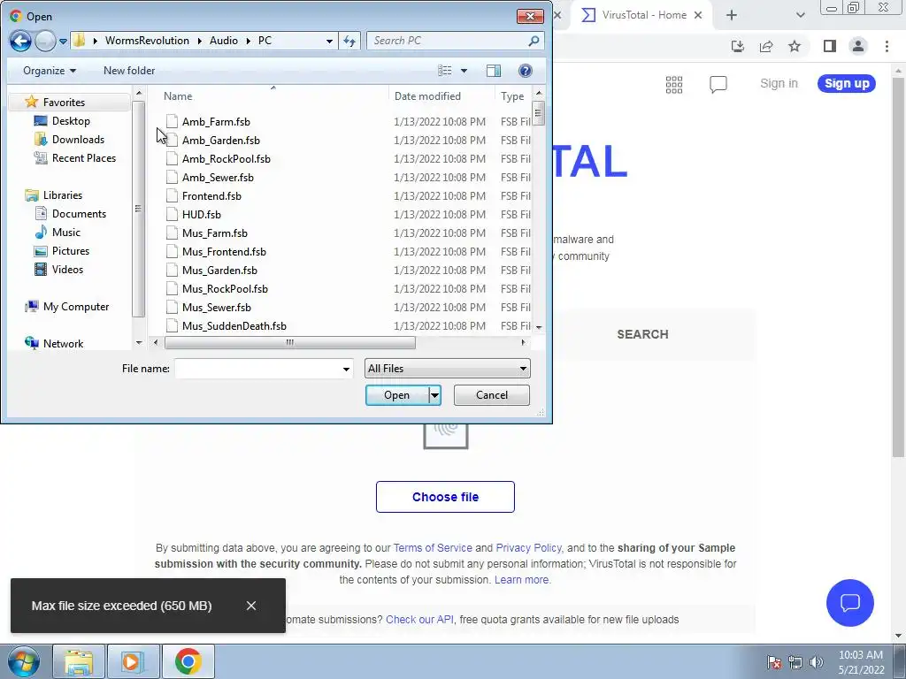Dismiss the Max file size exceeded notice
Image resolution: width=906 pixels, height=679 pixels.
250,606
